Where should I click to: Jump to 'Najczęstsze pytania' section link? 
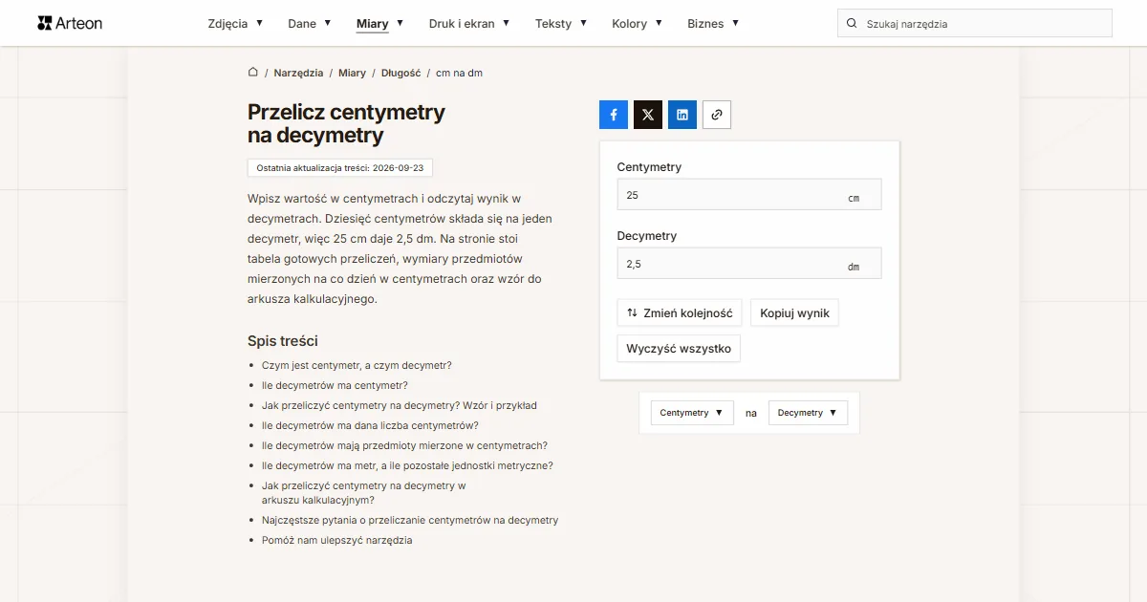tap(410, 520)
